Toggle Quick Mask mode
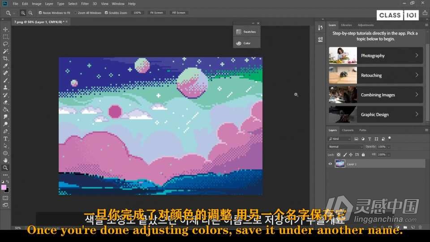 pyautogui.click(x=5, y=198)
